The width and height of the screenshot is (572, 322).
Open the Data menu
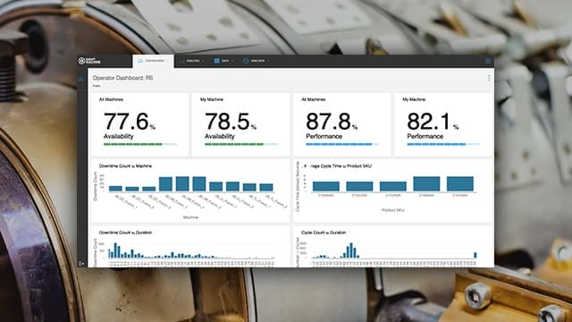[223, 61]
